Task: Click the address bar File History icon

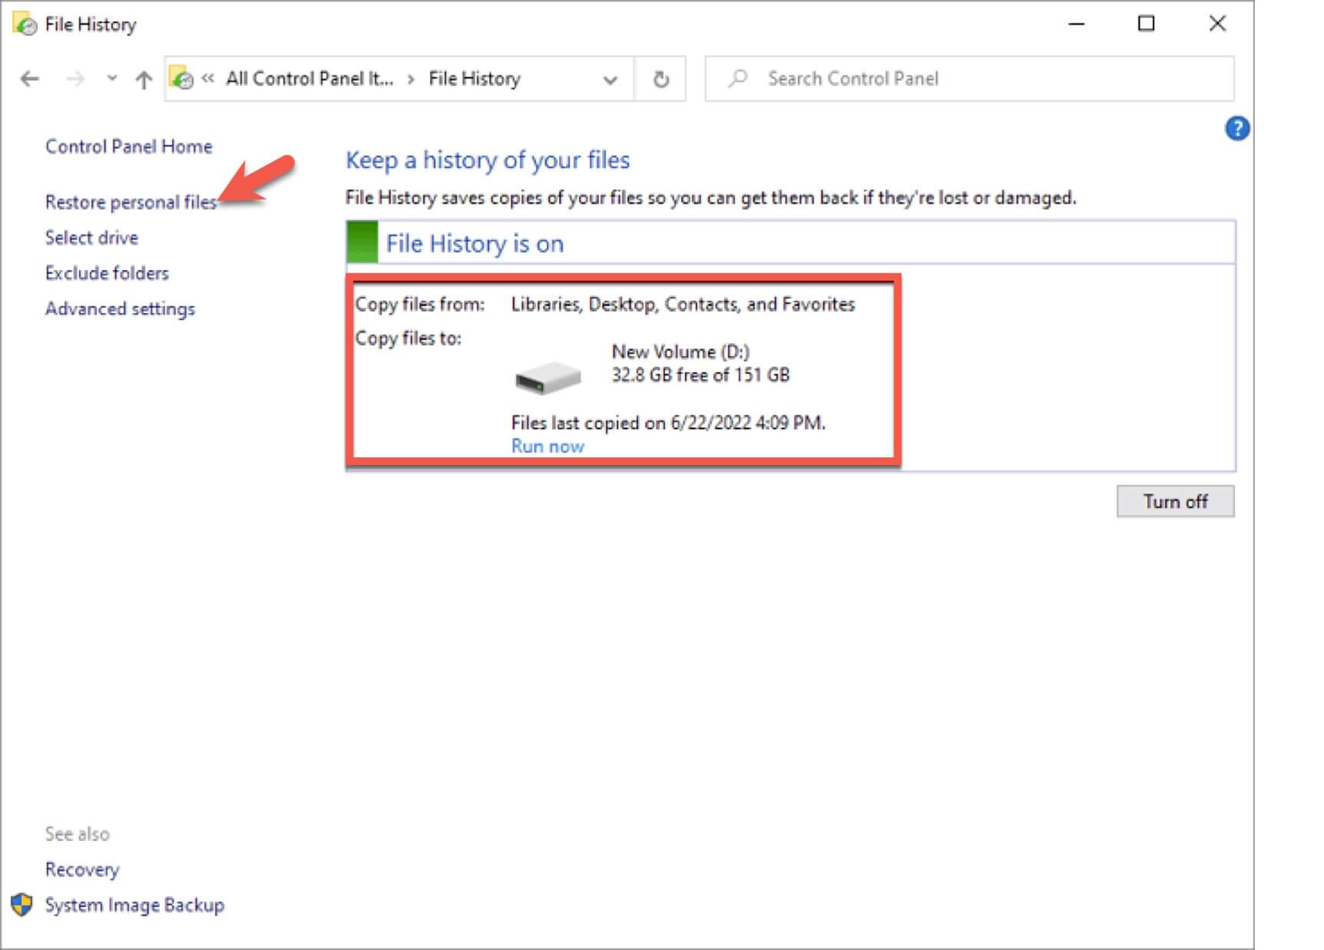Action: pos(181,78)
